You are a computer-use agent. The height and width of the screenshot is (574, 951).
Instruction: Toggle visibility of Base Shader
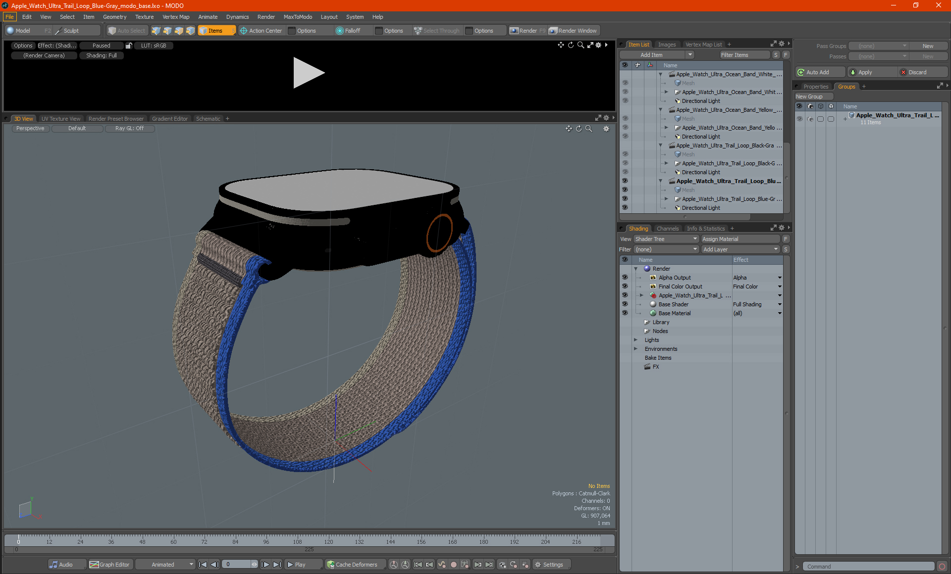point(625,304)
